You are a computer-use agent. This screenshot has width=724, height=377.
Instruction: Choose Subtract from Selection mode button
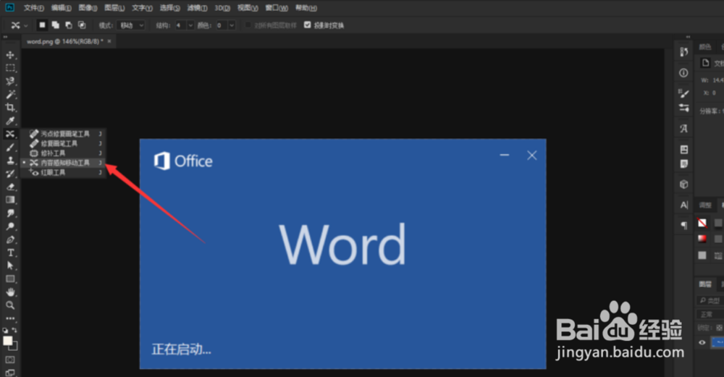click(x=69, y=25)
